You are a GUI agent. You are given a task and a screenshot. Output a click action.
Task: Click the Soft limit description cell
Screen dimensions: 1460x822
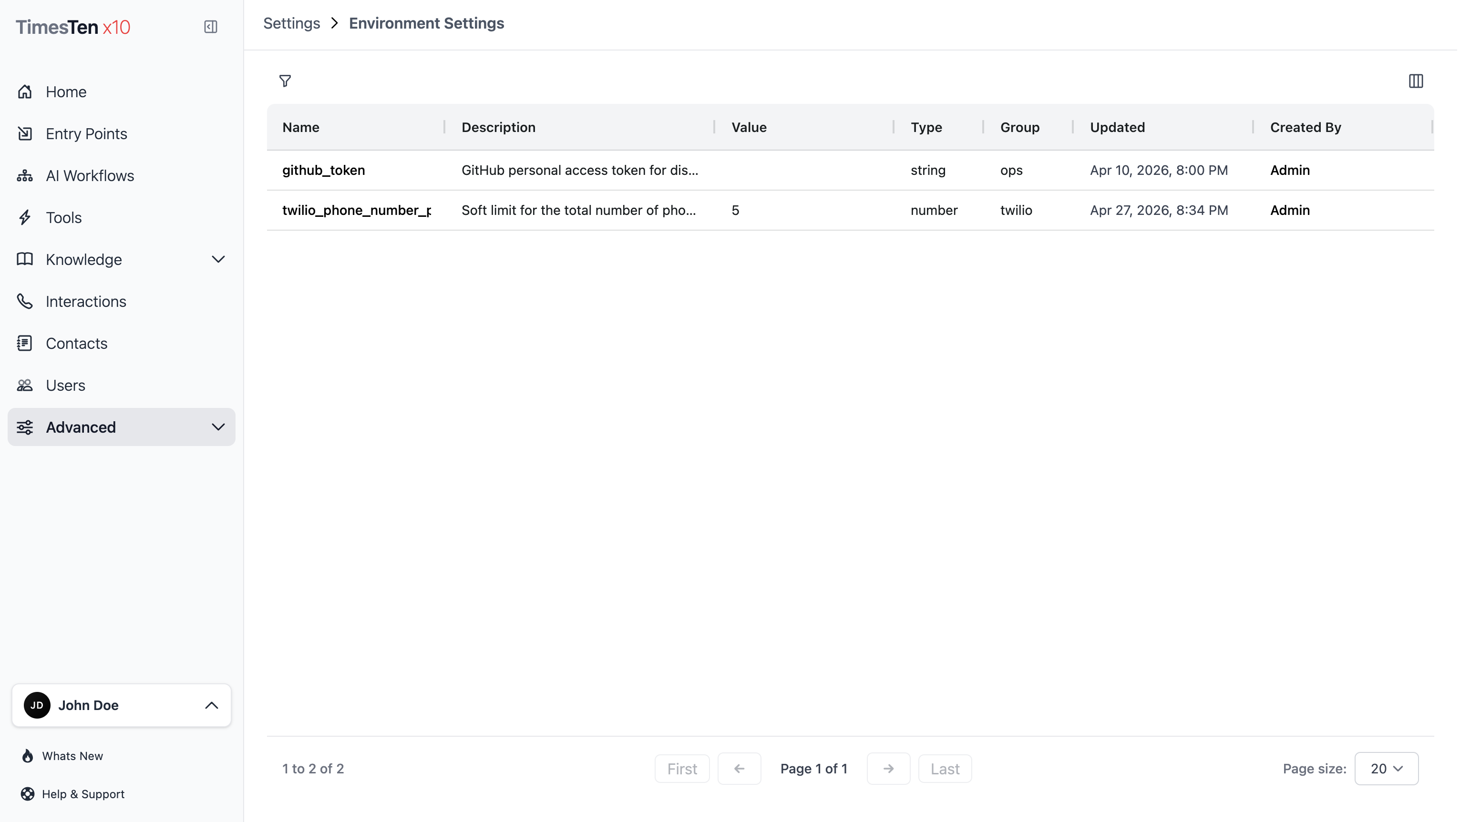[579, 210]
